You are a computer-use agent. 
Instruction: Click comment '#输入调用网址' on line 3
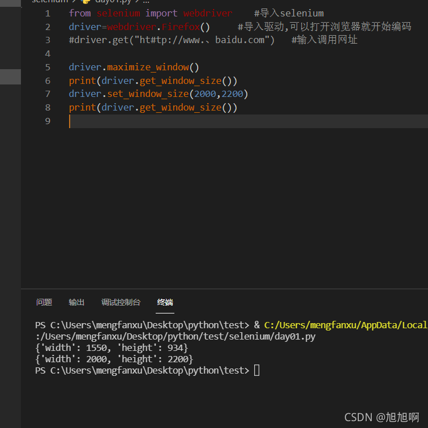point(324,40)
